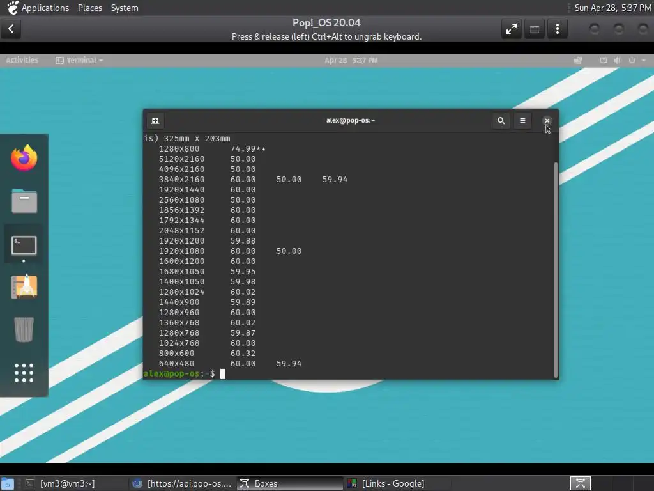Viewport: 654px width, 491px height.
Task: Launch Firefox from the dock
Action: point(24,158)
